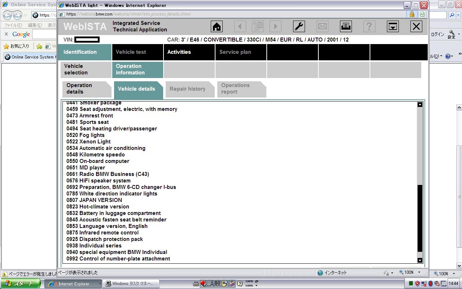Select the Vehicle selection sub-tab
The height and width of the screenshot is (289, 462).
pos(86,69)
